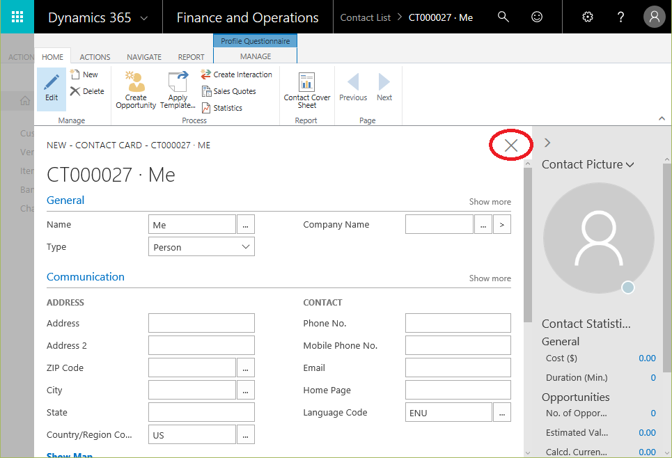The image size is (672, 458).
Task: Collapse the FactBox pane chevron
Action: (547, 143)
